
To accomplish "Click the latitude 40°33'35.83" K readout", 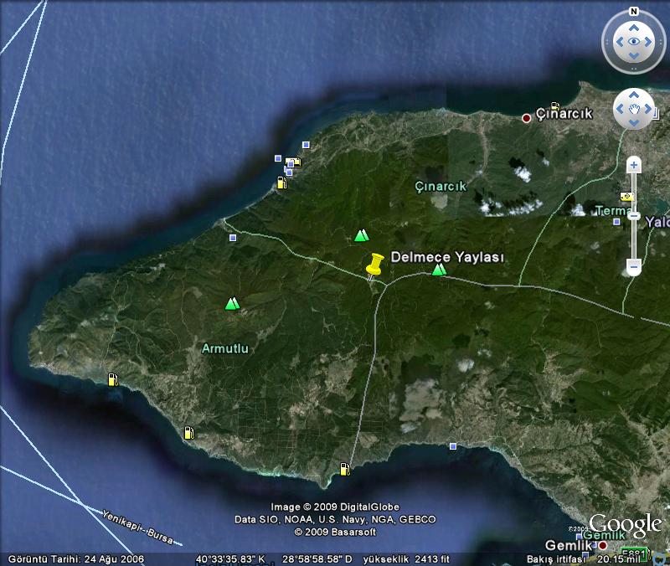I will tap(230, 558).
